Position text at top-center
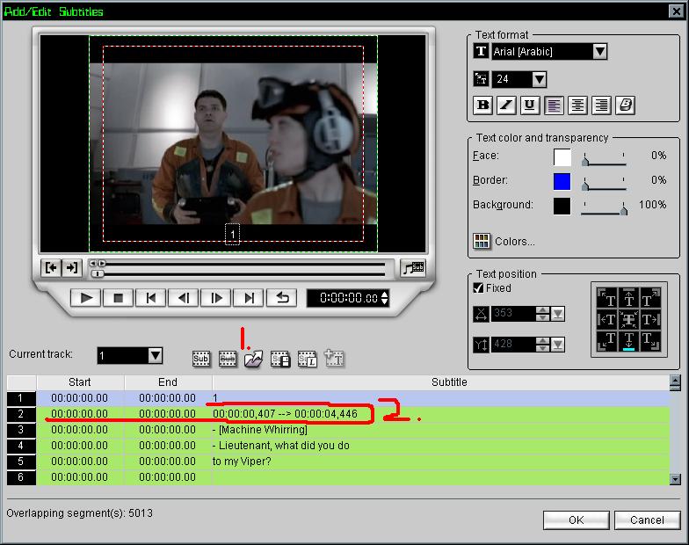689x545 pixels. pyautogui.click(x=629, y=298)
